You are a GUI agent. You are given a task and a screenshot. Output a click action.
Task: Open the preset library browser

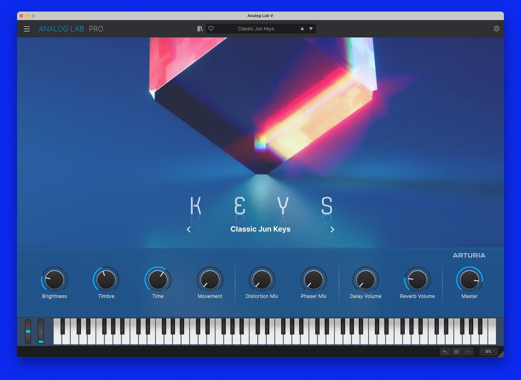tap(200, 28)
